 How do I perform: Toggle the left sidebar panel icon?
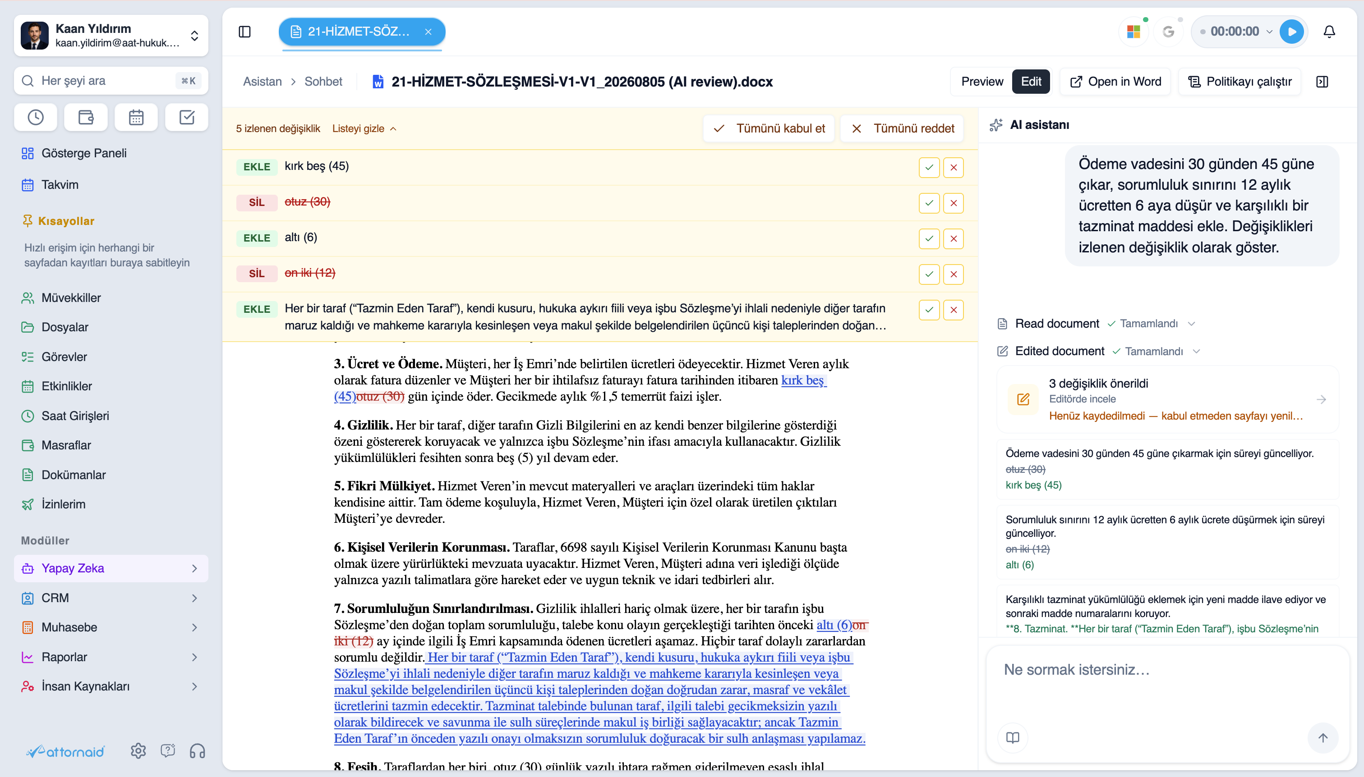pyautogui.click(x=244, y=32)
